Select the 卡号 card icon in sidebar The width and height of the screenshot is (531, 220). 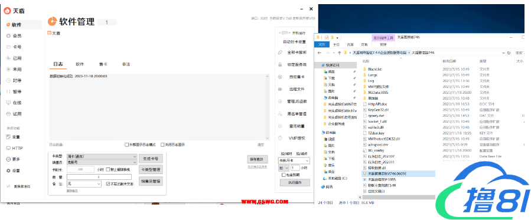coord(8,47)
